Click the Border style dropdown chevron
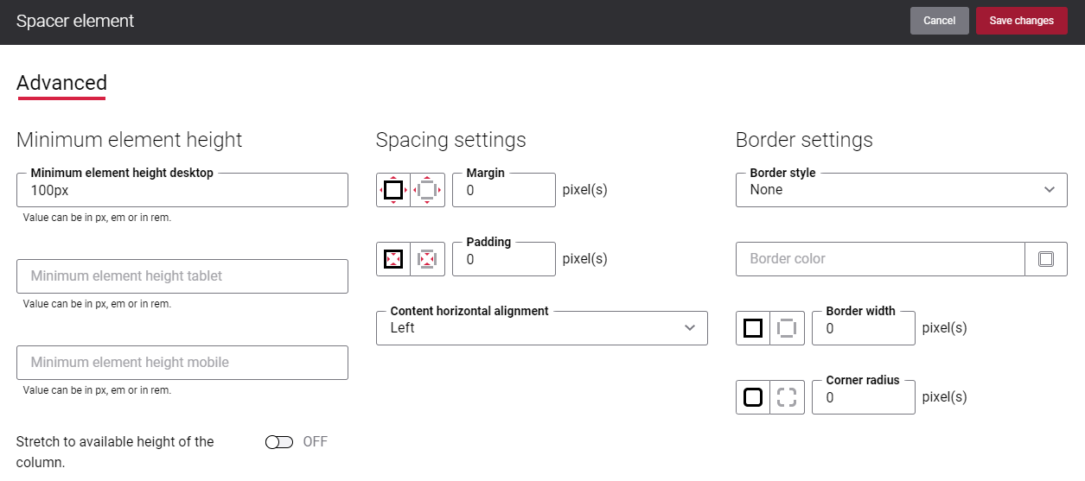1085x481 pixels. (x=1050, y=190)
